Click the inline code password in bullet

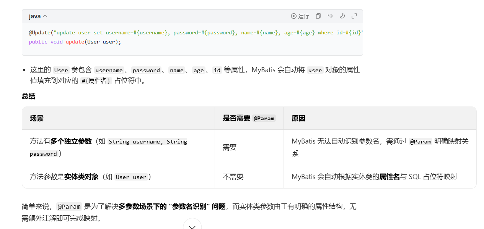146,70
